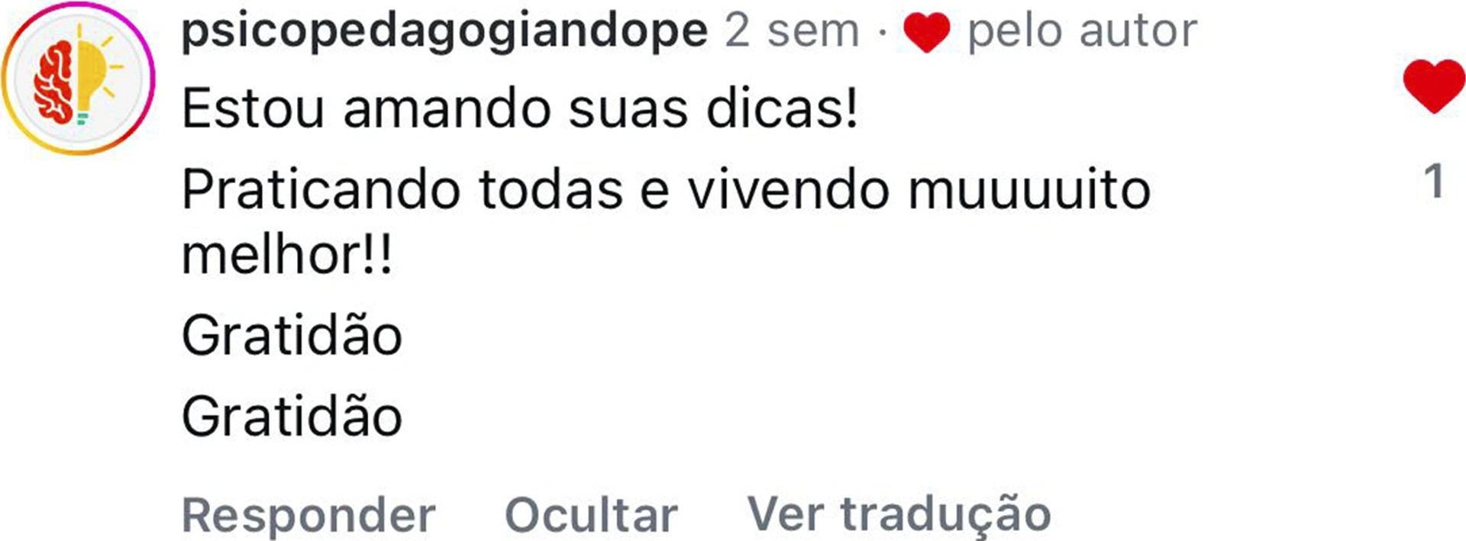Click the '2 sem' timestamp

point(792,31)
